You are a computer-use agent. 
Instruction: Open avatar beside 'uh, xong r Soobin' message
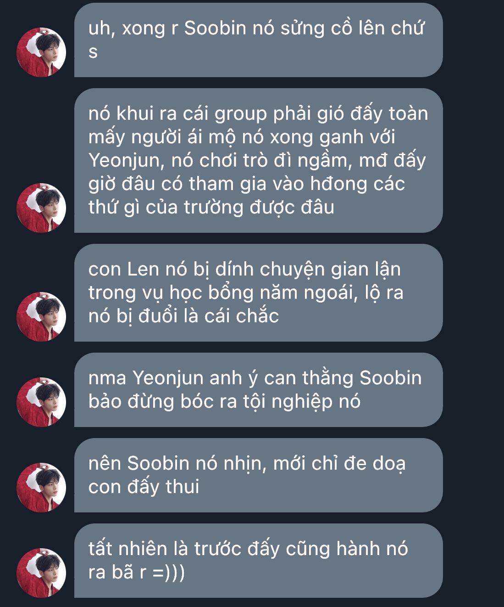tap(41, 52)
